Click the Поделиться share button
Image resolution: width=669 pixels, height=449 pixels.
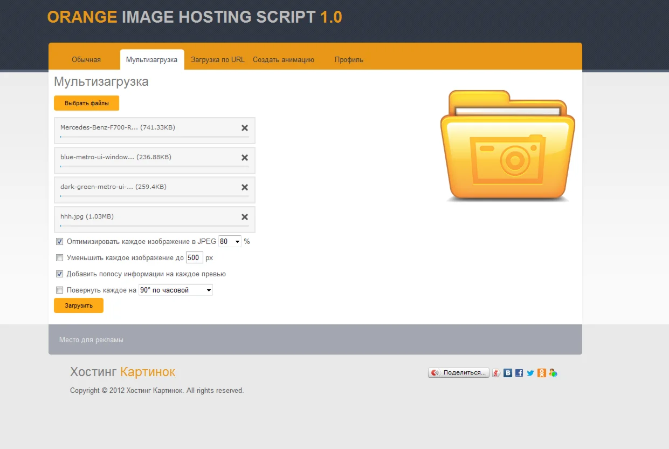point(459,373)
